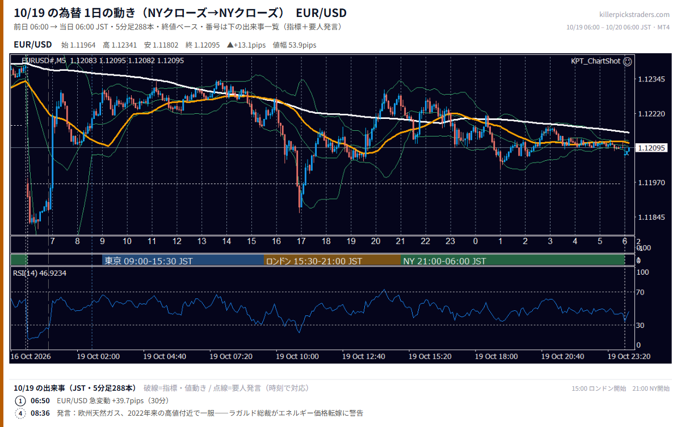Click the time label 19 Oct 07:20
This screenshot has height=427, width=681.
pyautogui.click(x=231, y=357)
